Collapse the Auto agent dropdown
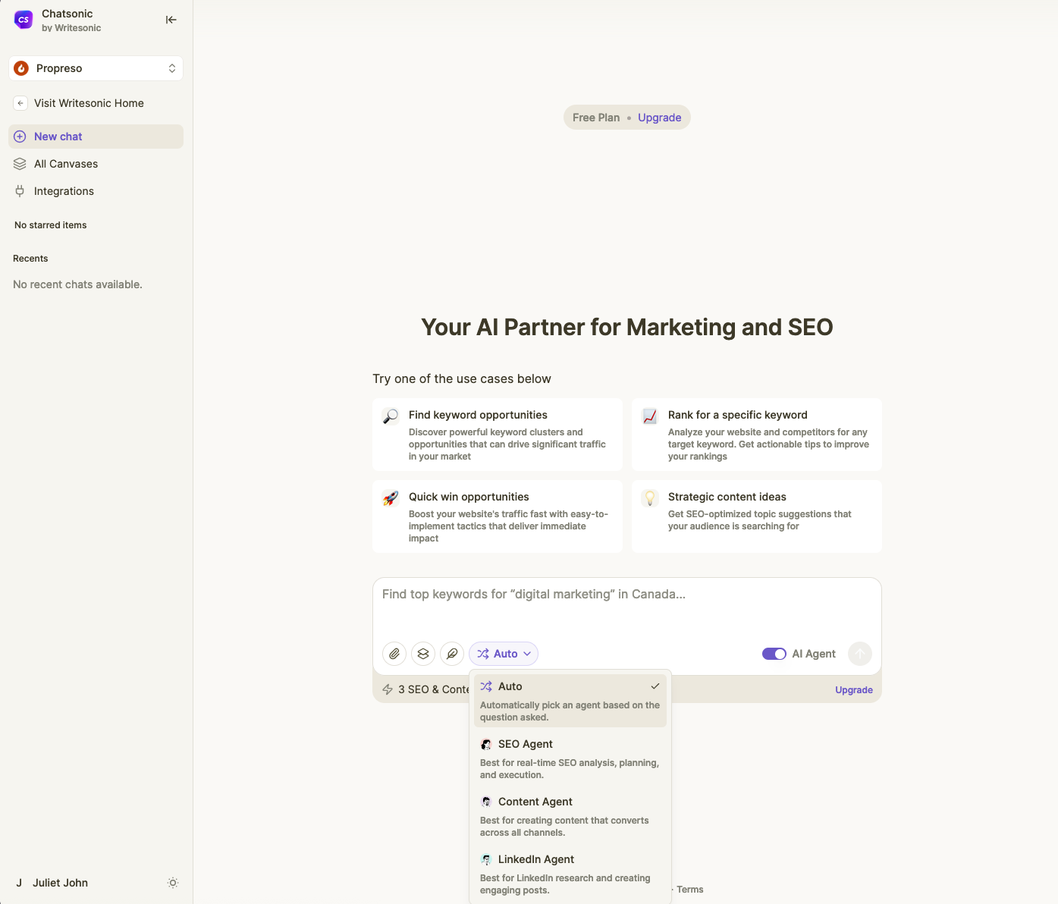The height and width of the screenshot is (904, 1058). (504, 654)
